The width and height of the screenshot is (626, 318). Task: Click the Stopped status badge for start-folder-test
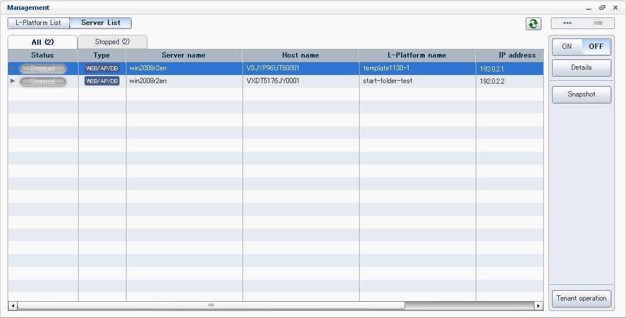coord(43,81)
